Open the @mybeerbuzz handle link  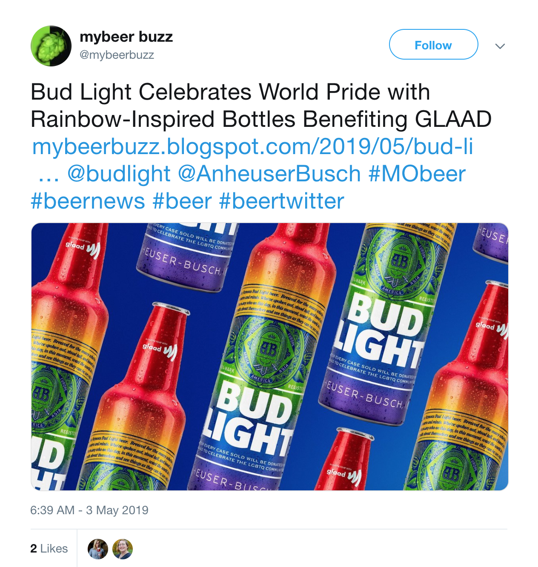(117, 55)
